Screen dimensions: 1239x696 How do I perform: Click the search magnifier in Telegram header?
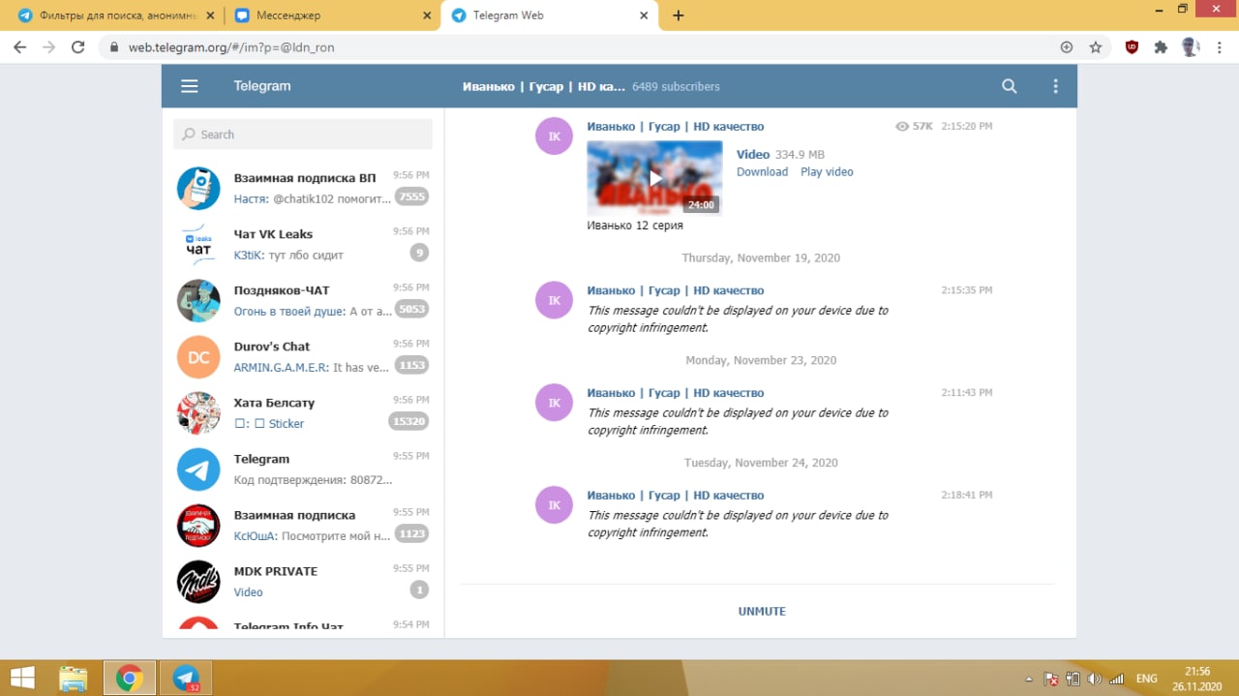[1010, 86]
